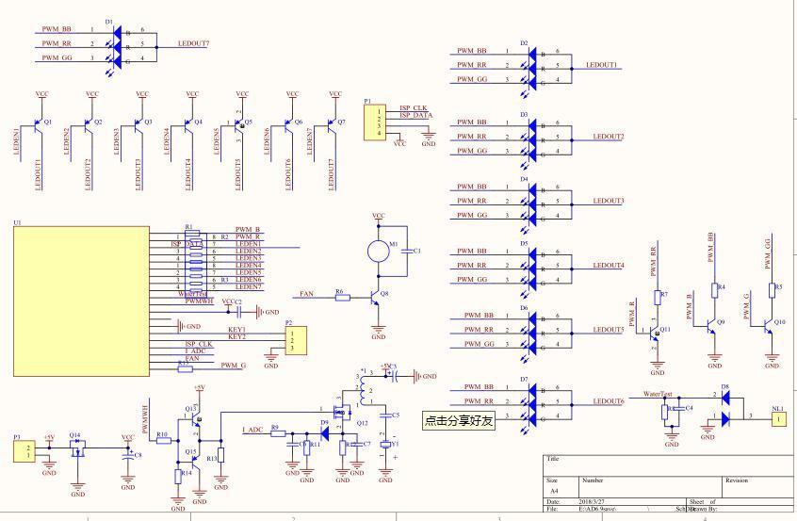Select the D8 diode symbol
Viewport: 797px width, 521px height.
point(724,399)
